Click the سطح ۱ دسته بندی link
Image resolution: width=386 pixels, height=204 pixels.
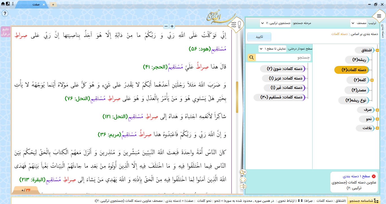(x=356, y=176)
